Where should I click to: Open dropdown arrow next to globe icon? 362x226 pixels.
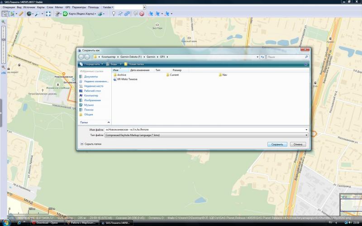33,14
